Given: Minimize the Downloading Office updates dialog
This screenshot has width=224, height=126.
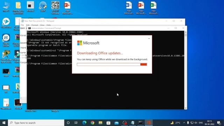Looking at the screenshot, I should (x=149, y=38).
